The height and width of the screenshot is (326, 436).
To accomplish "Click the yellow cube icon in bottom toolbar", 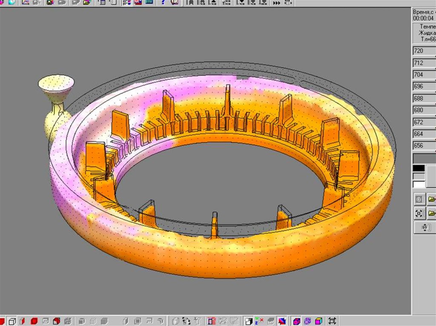I will [x=318, y=321].
